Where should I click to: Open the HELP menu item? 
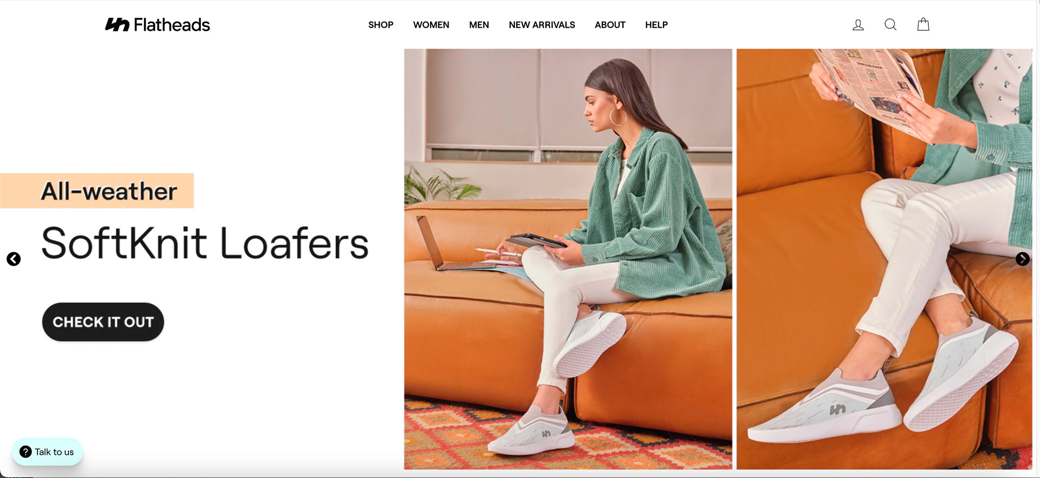pyautogui.click(x=656, y=25)
